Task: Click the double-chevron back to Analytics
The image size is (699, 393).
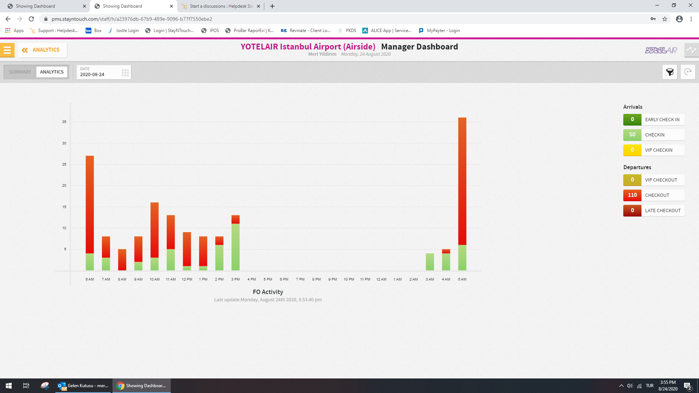Action: [25, 50]
